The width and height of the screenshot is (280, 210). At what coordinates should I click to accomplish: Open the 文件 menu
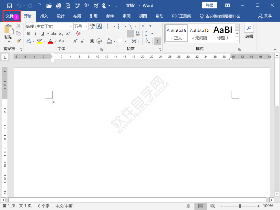pos(9,16)
